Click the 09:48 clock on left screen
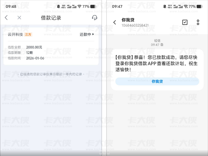This screenshot has height=156, width=208. coord(11,6)
